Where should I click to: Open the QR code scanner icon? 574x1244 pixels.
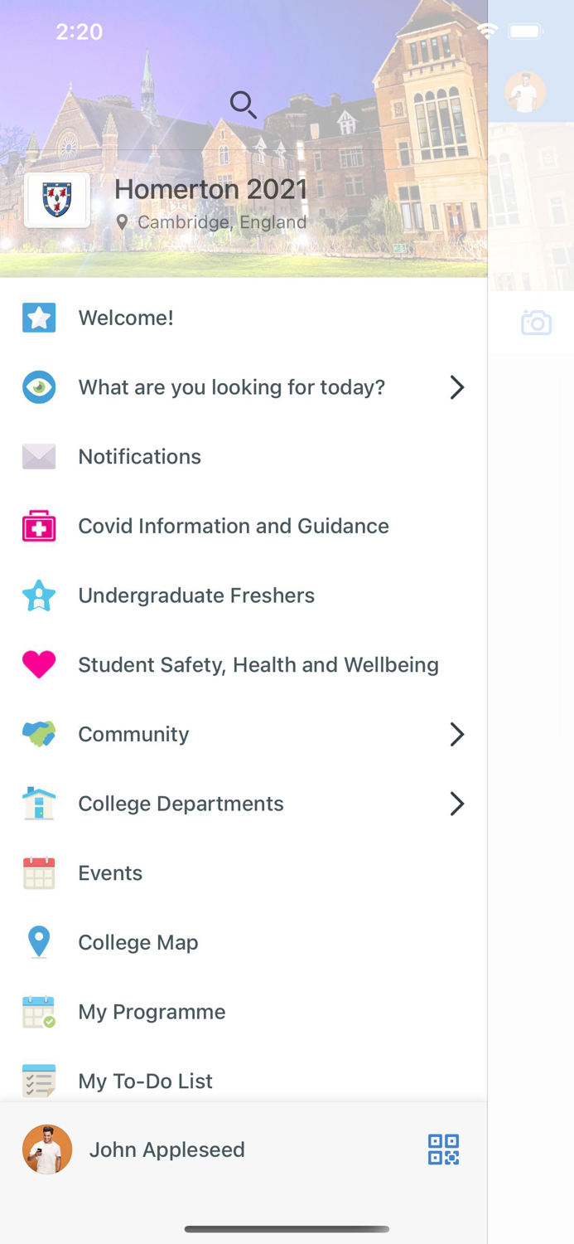click(x=443, y=1149)
